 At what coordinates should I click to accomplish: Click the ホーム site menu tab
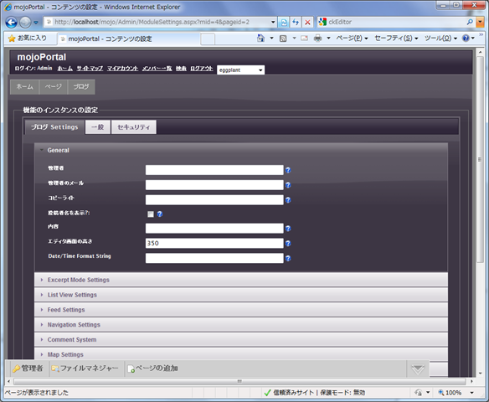point(24,87)
